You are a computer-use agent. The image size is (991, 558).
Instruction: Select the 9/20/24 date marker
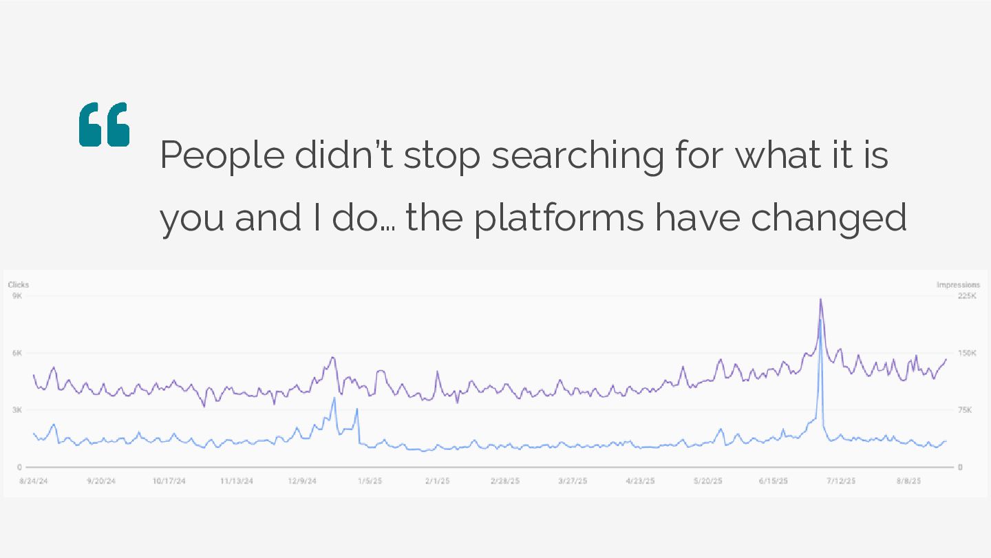click(x=101, y=481)
